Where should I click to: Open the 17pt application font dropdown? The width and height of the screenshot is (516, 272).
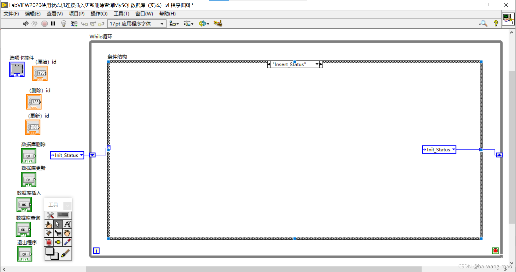point(137,24)
